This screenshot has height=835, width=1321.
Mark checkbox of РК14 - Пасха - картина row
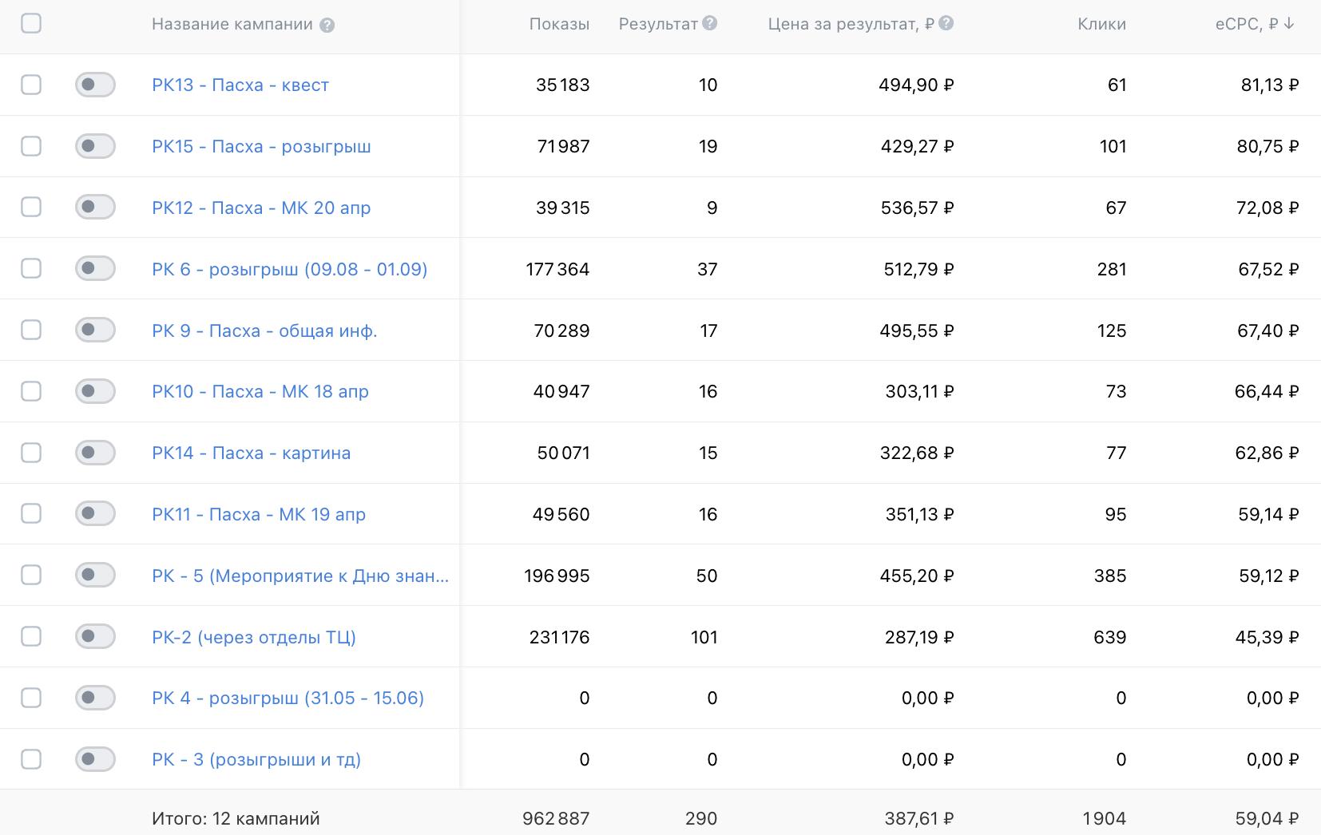(31, 453)
